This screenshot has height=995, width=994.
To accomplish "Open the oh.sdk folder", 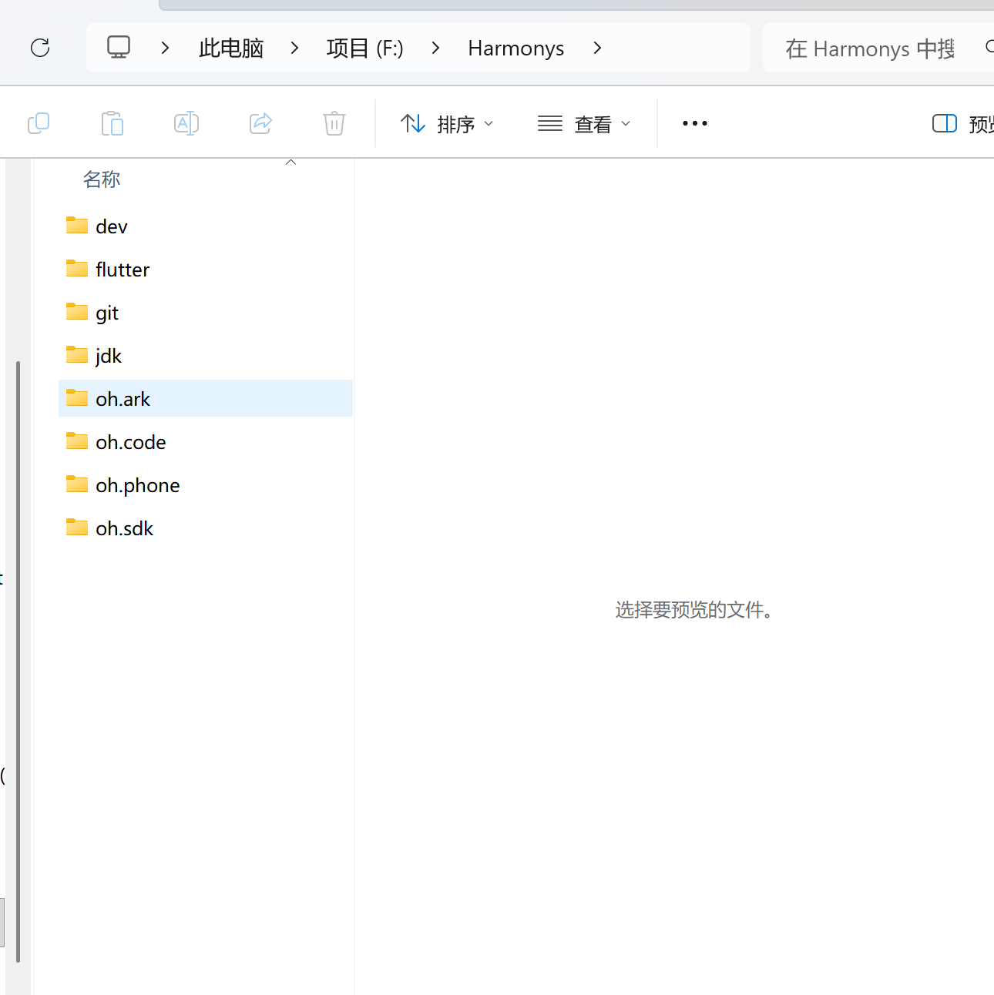I will (x=124, y=528).
